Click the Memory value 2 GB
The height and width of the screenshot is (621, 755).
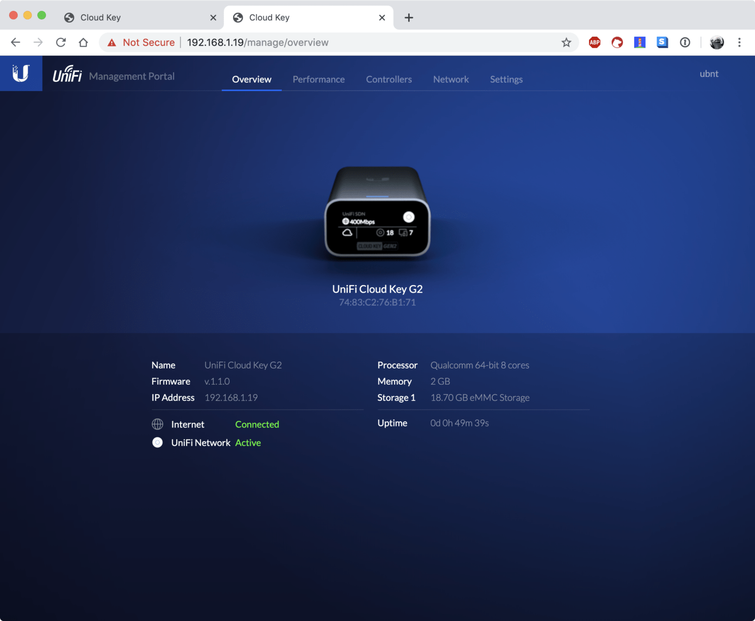(440, 381)
